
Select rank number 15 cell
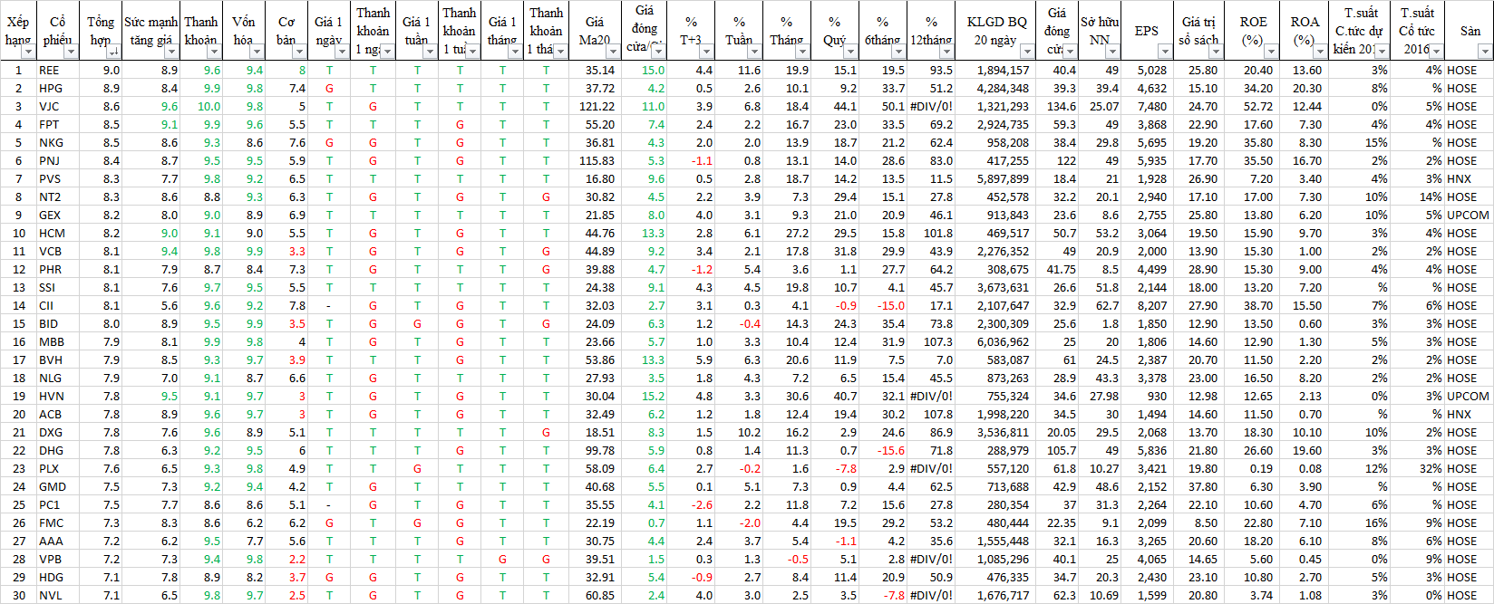coord(18,323)
